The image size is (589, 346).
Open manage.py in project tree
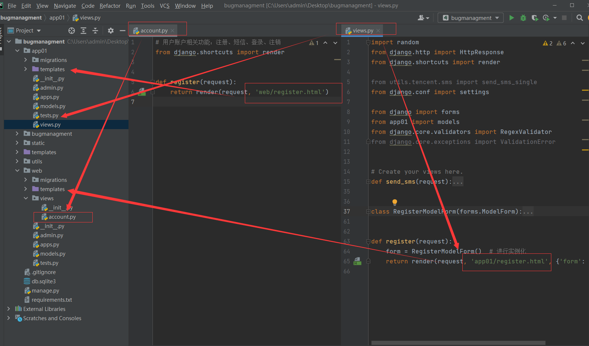(x=45, y=291)
